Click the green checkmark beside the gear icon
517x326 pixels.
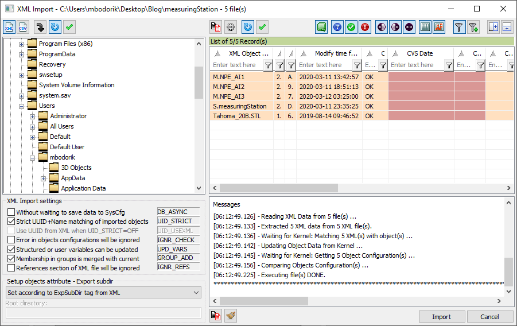coord(262,27)
